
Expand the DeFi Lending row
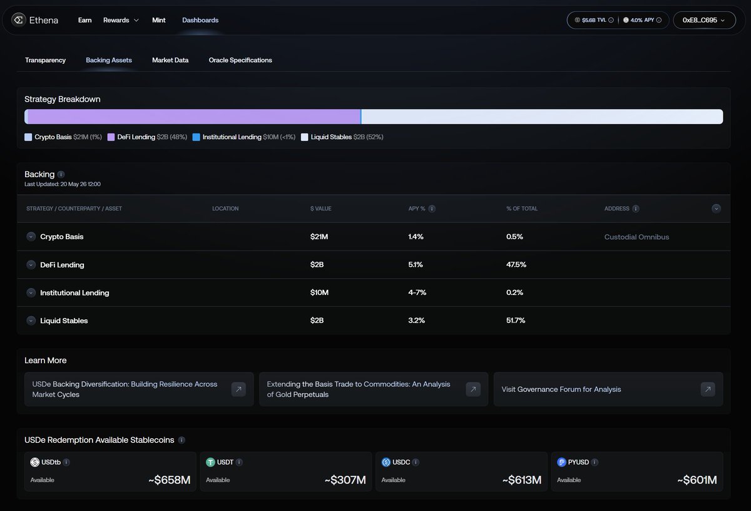pos(31,265)
